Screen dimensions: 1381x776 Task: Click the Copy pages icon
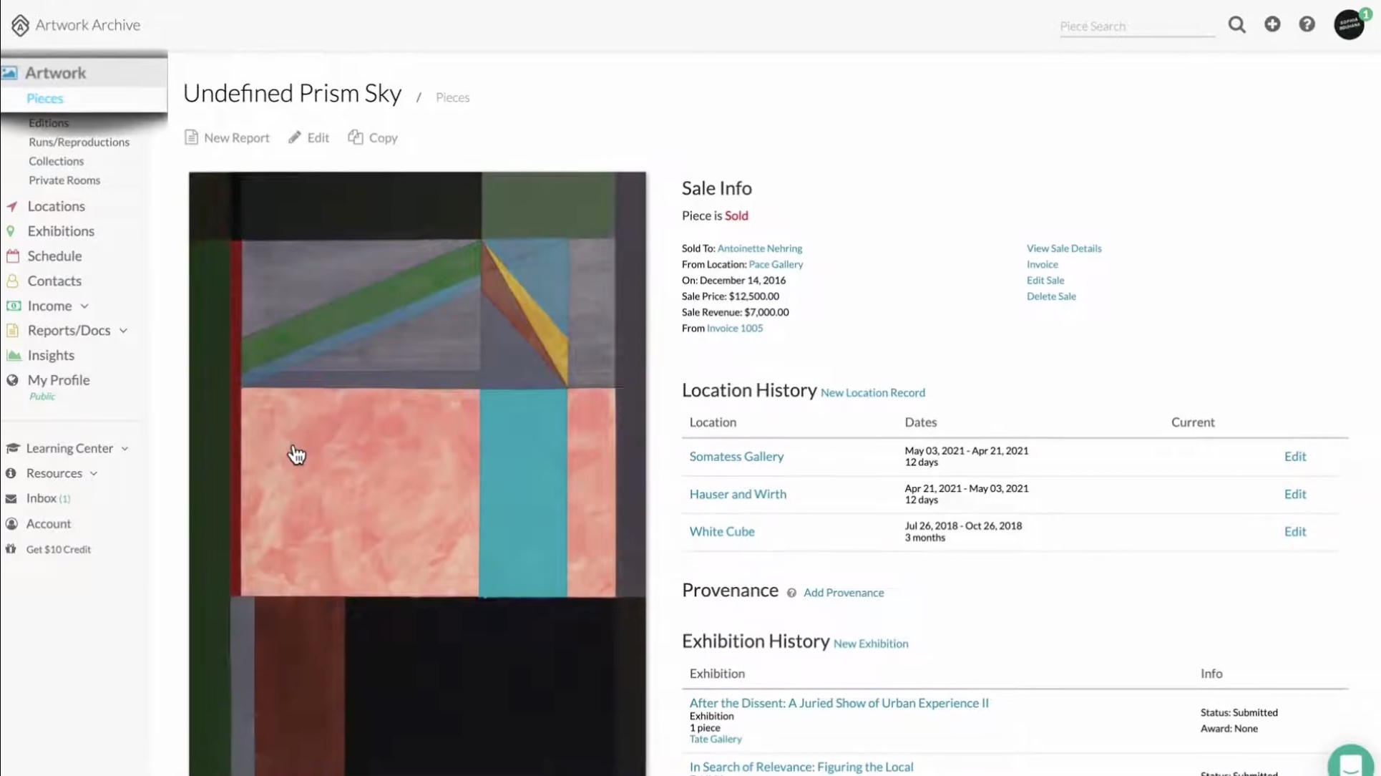click(x=356, y=137)
